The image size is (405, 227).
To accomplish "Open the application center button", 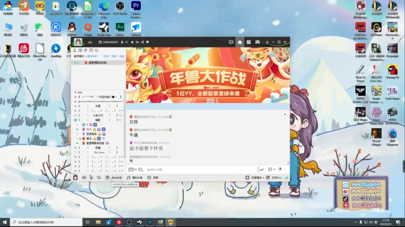I will (x=274, y=178).
